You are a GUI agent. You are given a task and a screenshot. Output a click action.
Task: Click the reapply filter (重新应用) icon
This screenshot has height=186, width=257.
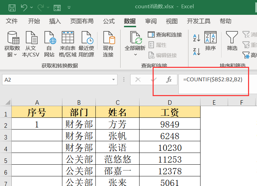[x=246, y=45]
